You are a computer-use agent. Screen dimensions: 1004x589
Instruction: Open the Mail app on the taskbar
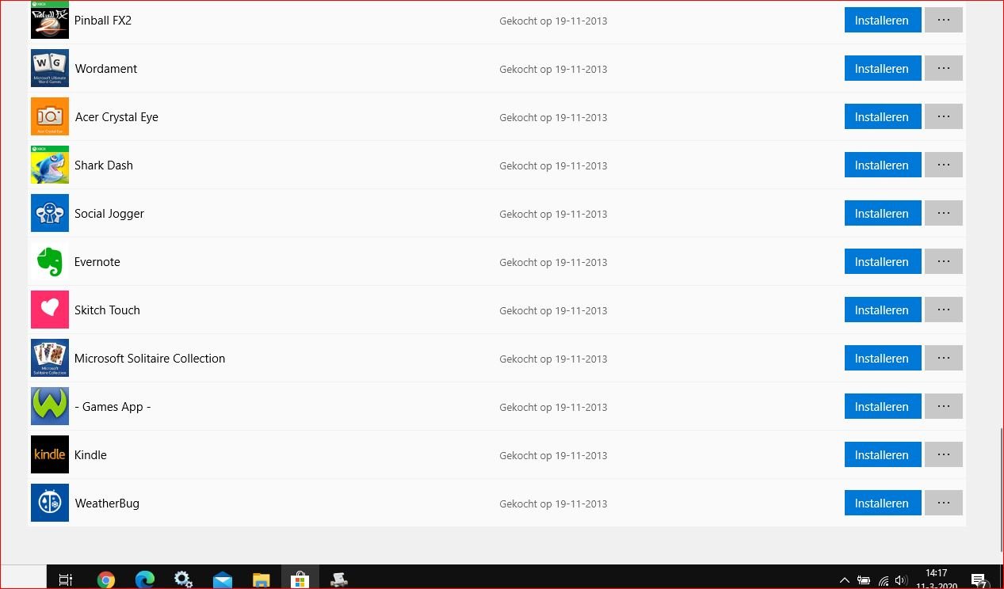[223, 580]
